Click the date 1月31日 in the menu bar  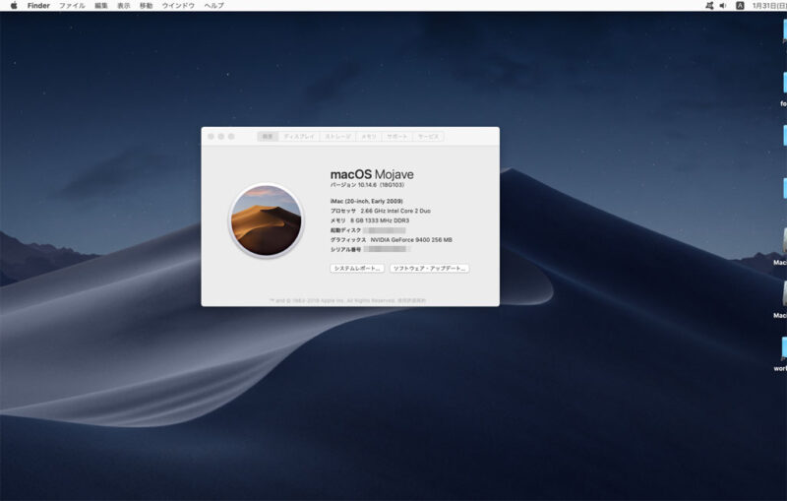[x=769, y=6]
